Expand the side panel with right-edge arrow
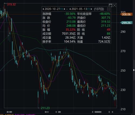The height and width of the screenshot is (115, 135). (x=134, y=70)
